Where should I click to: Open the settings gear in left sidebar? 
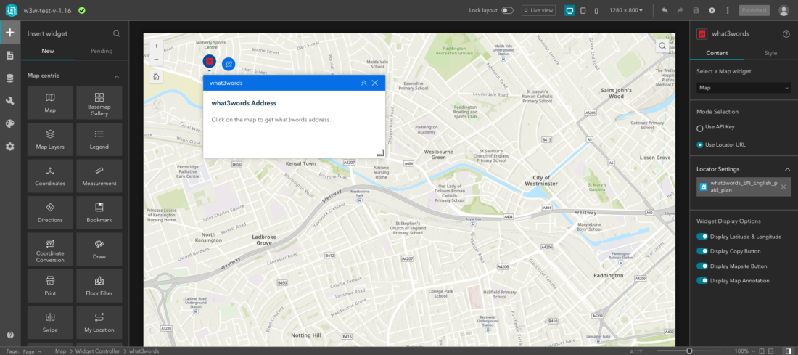(9, 147)
